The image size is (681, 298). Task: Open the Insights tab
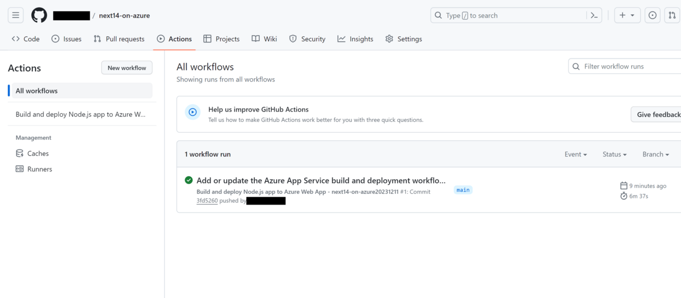tap(355, 39)
